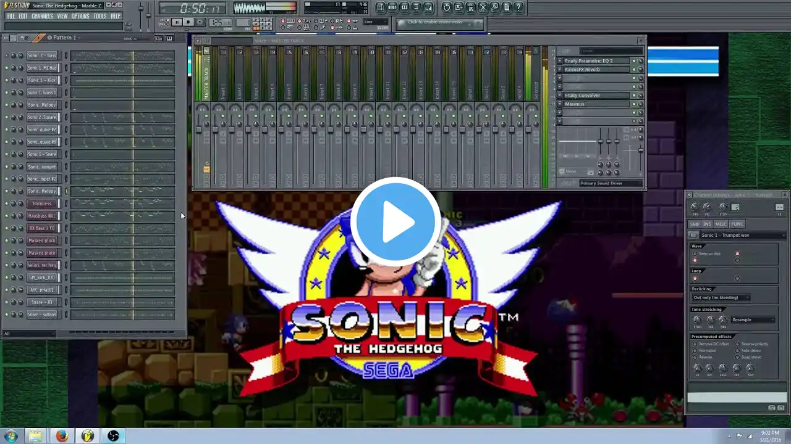Open the EDIT menu

coord(23,16)
